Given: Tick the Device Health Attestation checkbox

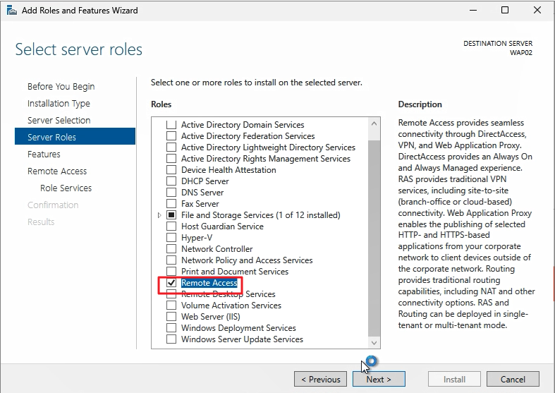Looking at the screenshot, I should click(x=171, y=170).
